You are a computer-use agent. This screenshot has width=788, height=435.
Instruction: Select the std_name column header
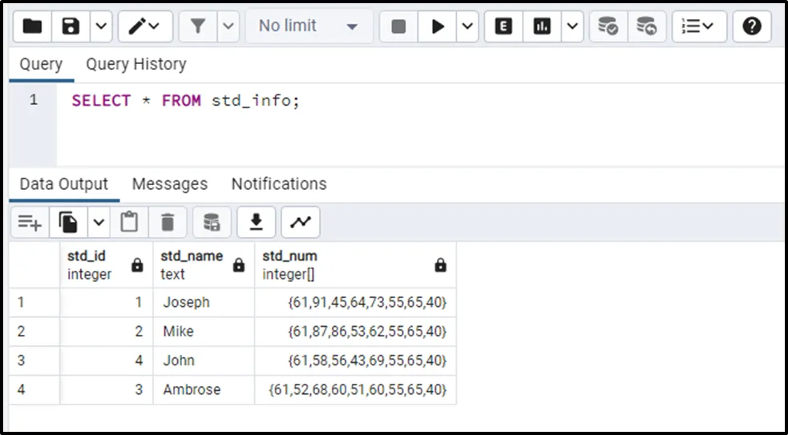[192, 264]
